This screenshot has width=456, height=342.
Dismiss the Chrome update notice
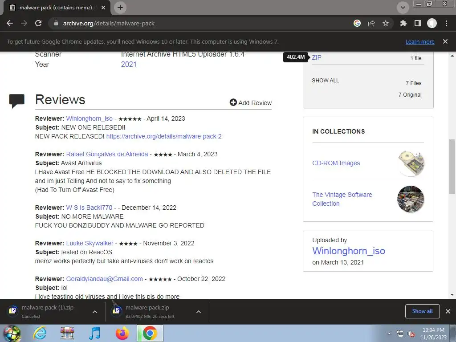tap(445, 41)
